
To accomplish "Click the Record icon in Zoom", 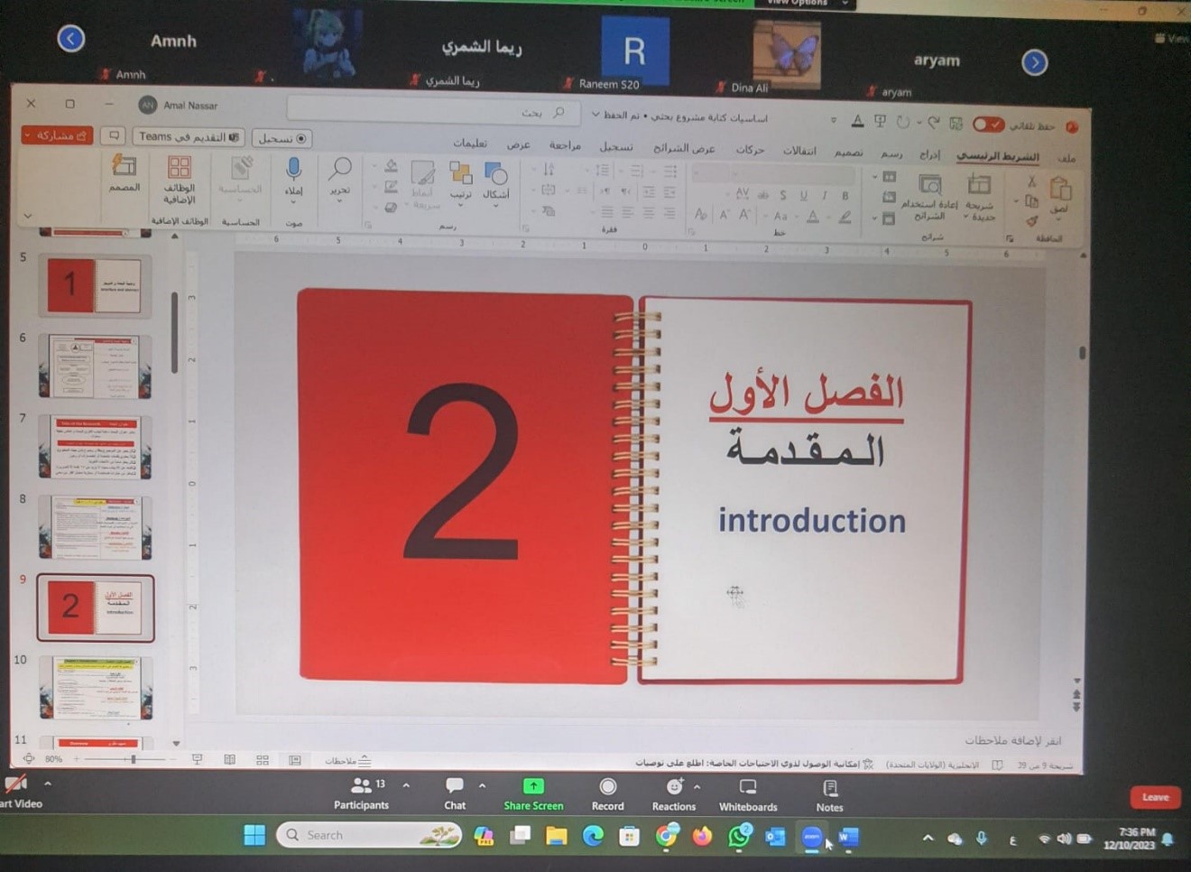I will tap(607, 793).
